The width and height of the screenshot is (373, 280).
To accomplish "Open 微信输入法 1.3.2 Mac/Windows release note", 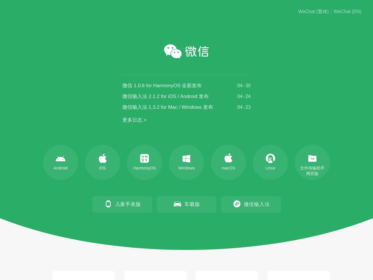I will 168,107.
